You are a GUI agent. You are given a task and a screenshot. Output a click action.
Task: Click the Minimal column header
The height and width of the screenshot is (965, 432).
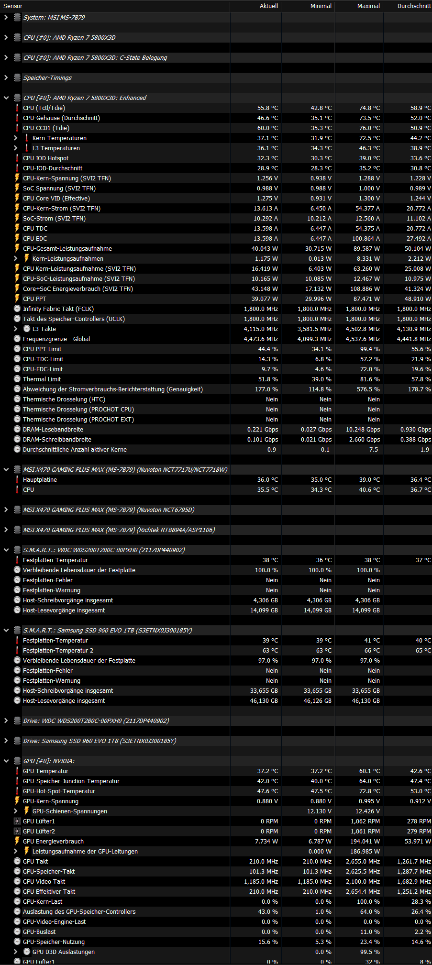tap(308, 6)
